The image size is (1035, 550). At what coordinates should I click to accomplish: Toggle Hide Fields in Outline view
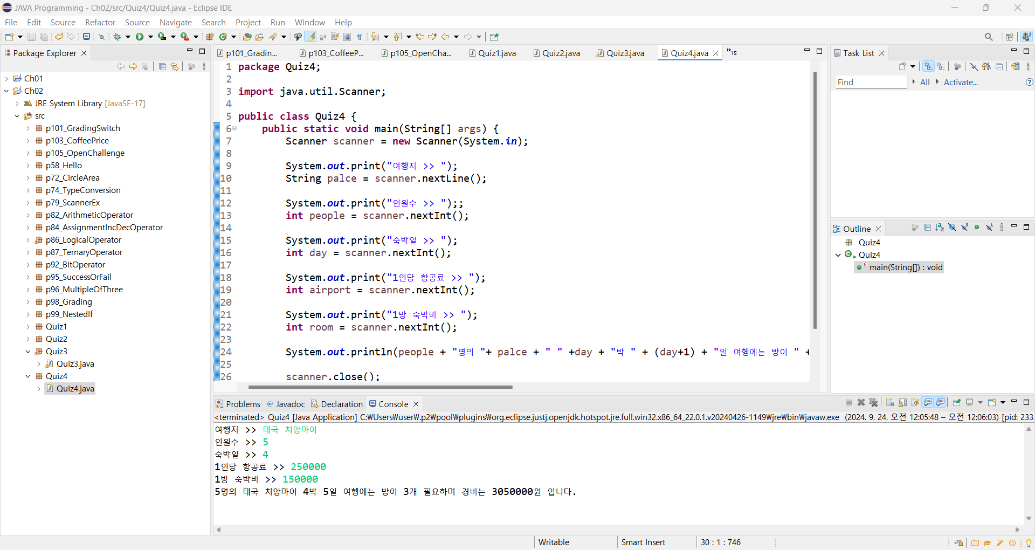952,228
